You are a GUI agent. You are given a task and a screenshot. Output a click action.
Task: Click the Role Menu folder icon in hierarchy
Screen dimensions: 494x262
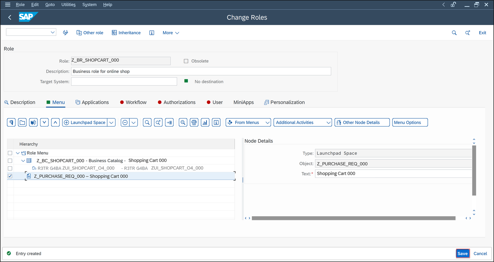pos(24,153)
